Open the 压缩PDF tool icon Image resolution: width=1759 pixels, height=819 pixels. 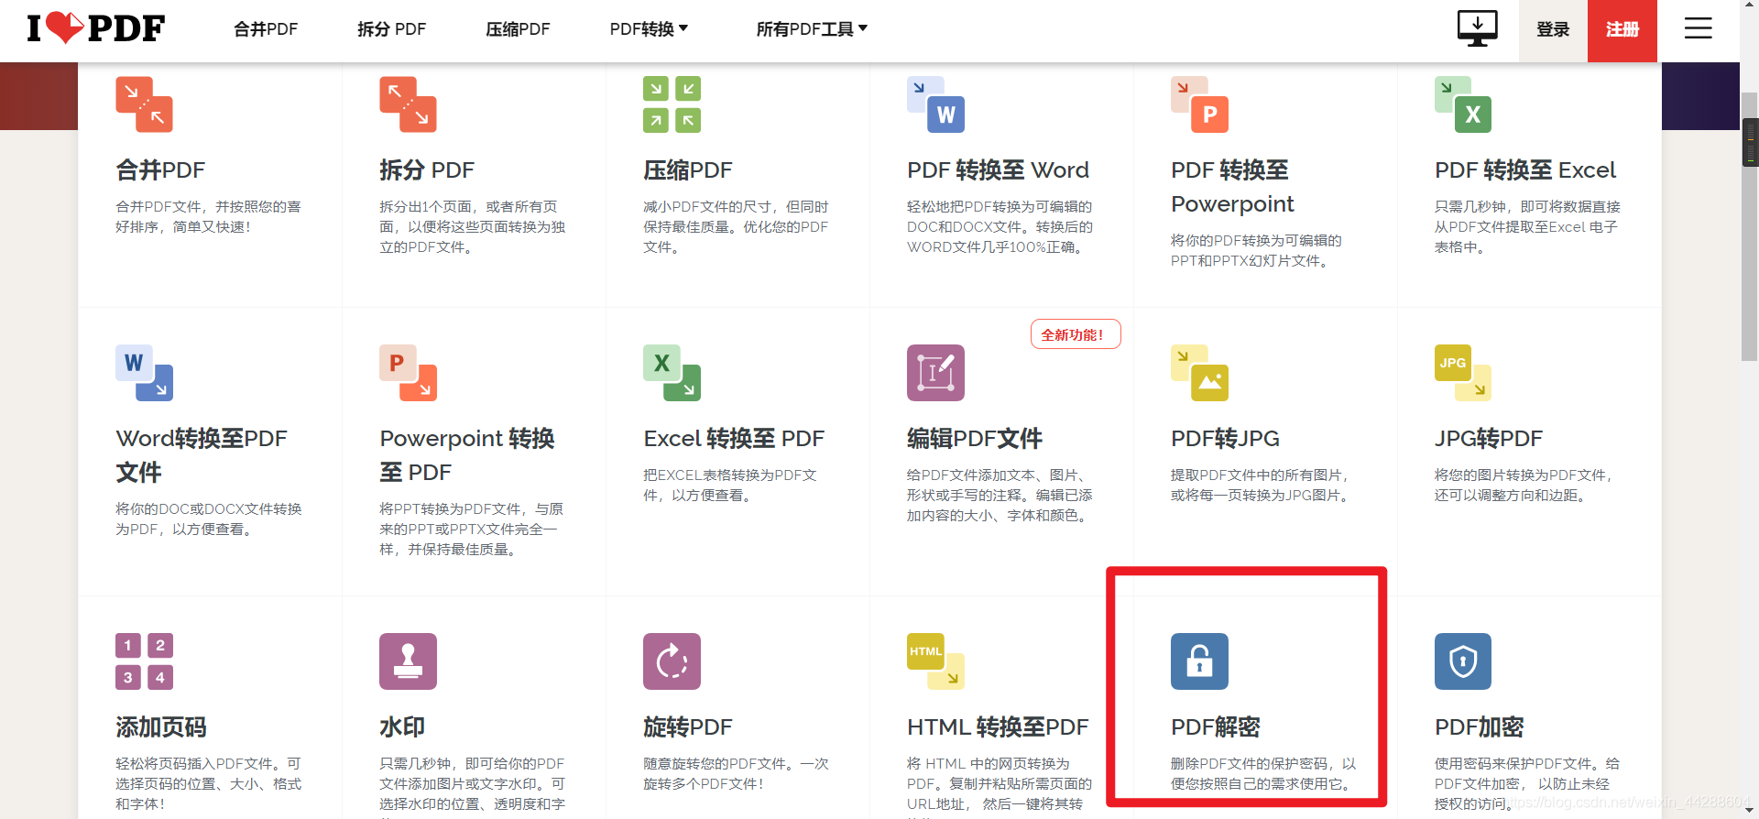(672, 104)
